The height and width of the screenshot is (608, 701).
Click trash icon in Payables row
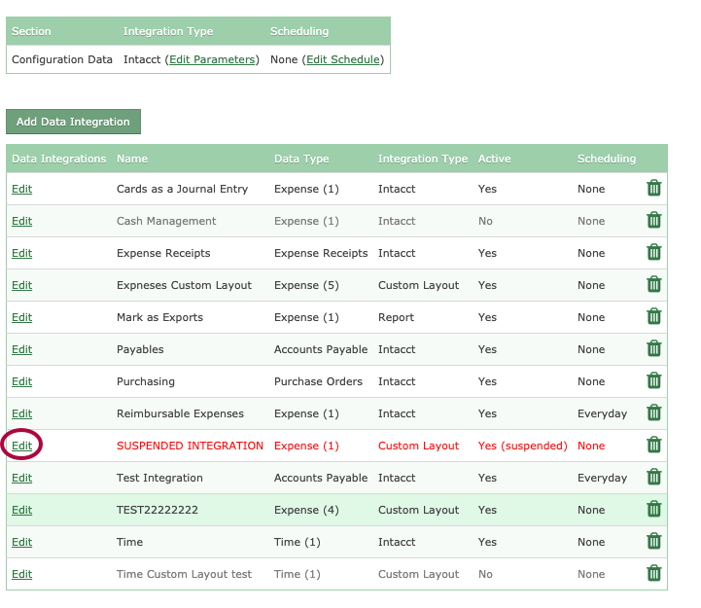[x=653, y=348]
